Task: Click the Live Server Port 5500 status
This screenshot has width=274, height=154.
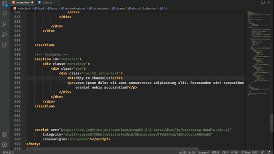Action: (249, 152)
